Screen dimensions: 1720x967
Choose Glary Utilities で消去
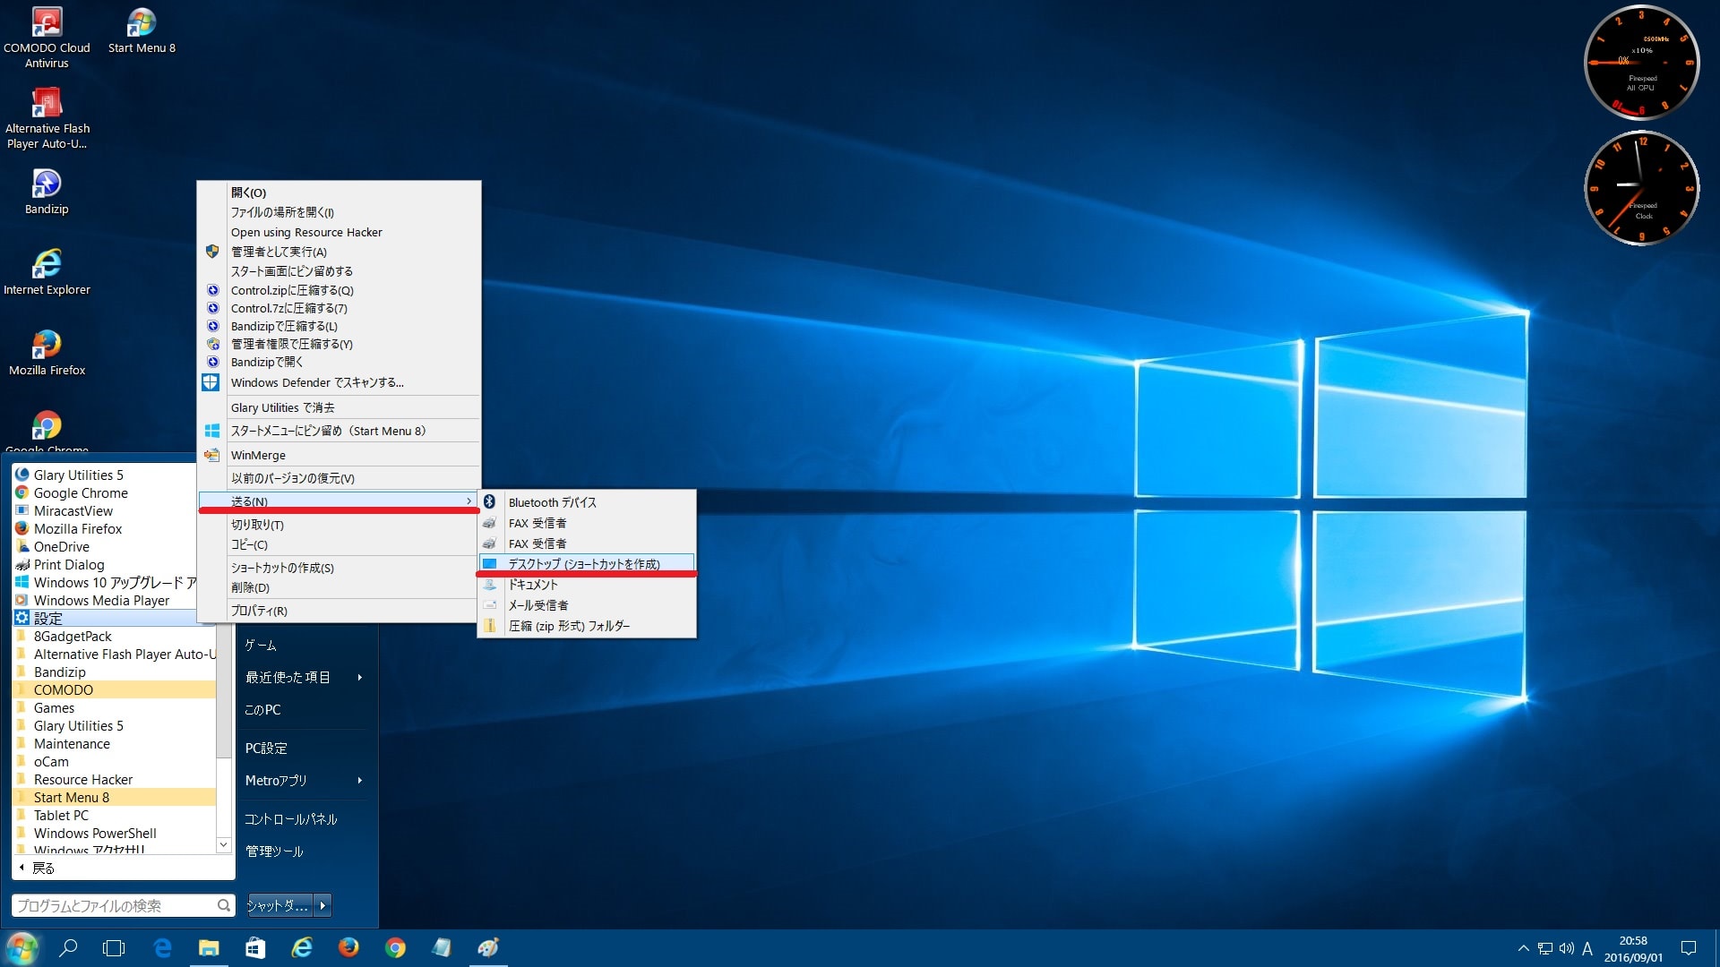[x=339, y=407]
